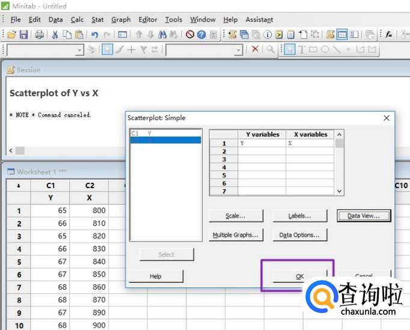The height and width of the screenshot is (330, 410).
Task: Click worksheet C2 column header
Action: pos(89,186)
